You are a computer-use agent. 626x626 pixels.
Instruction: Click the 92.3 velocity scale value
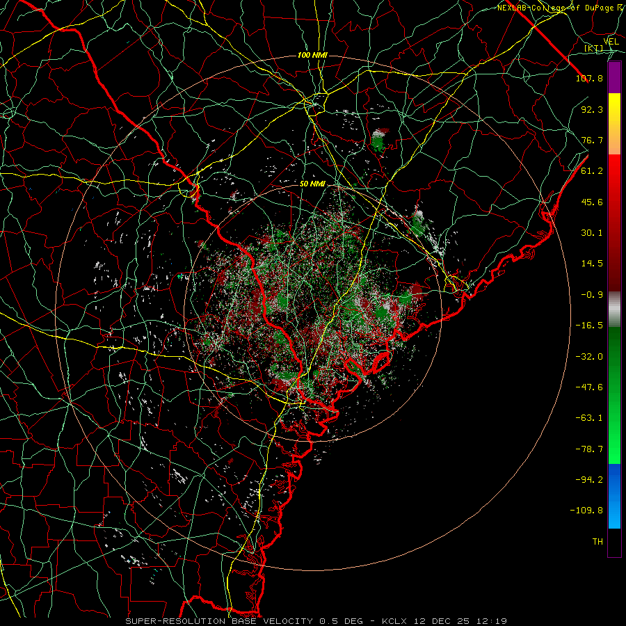click(x=592, y=109)
